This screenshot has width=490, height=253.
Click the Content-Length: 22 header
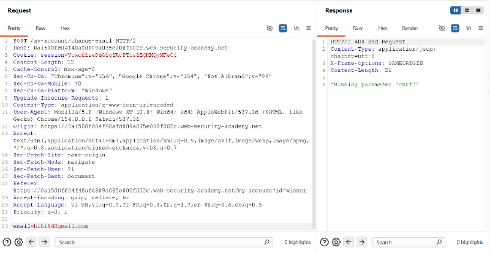(x=43, y=62)
